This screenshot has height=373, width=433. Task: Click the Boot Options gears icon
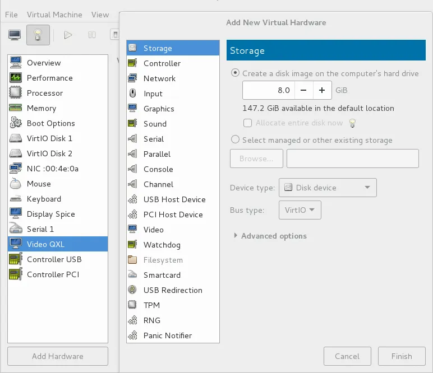click(16, 123)
